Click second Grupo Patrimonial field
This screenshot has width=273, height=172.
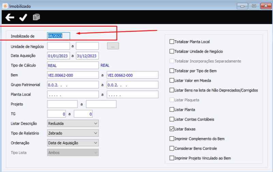pos(132,85)
